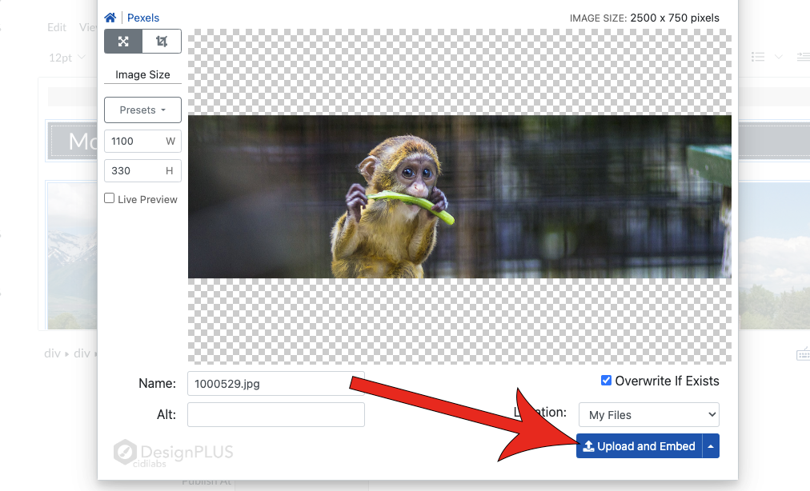This screenshot has width=810, height=491.
Task: Open the View menu in the background
Action: [88, 26]
